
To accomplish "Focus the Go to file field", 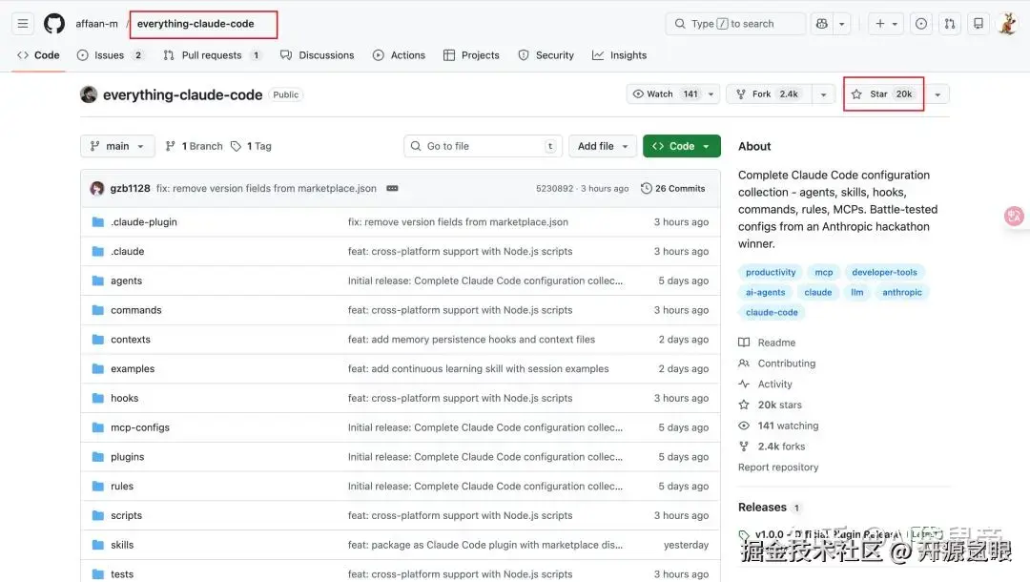I will click(483, 146).
